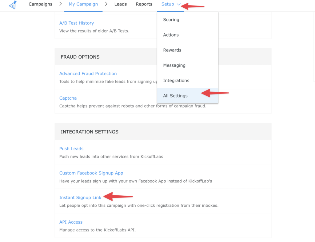Screen dimensions: 315x242
Task: Open the Push Leads link
Action: click(x=71, y=149)
